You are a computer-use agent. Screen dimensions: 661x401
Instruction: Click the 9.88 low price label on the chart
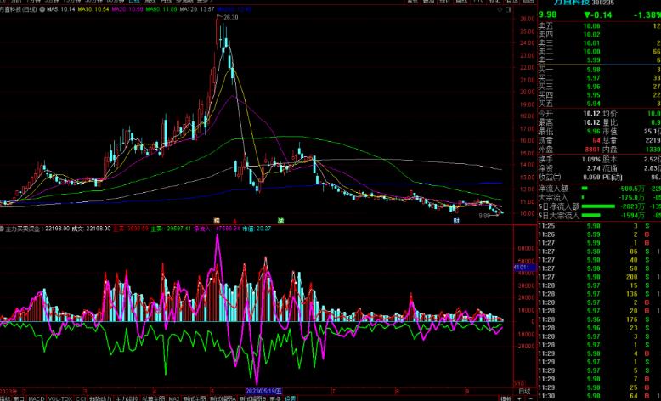(x=485, y=216)
